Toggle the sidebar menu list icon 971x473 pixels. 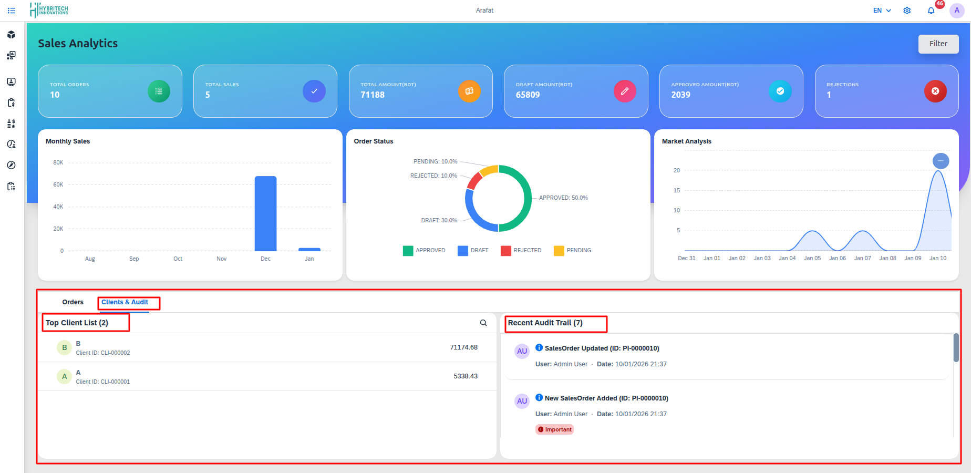tap(12, 11)
